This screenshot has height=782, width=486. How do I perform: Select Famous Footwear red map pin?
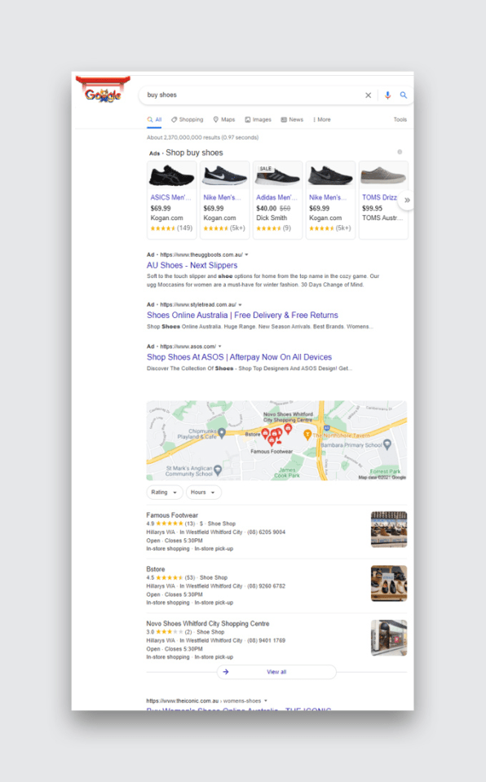(272, 441)
